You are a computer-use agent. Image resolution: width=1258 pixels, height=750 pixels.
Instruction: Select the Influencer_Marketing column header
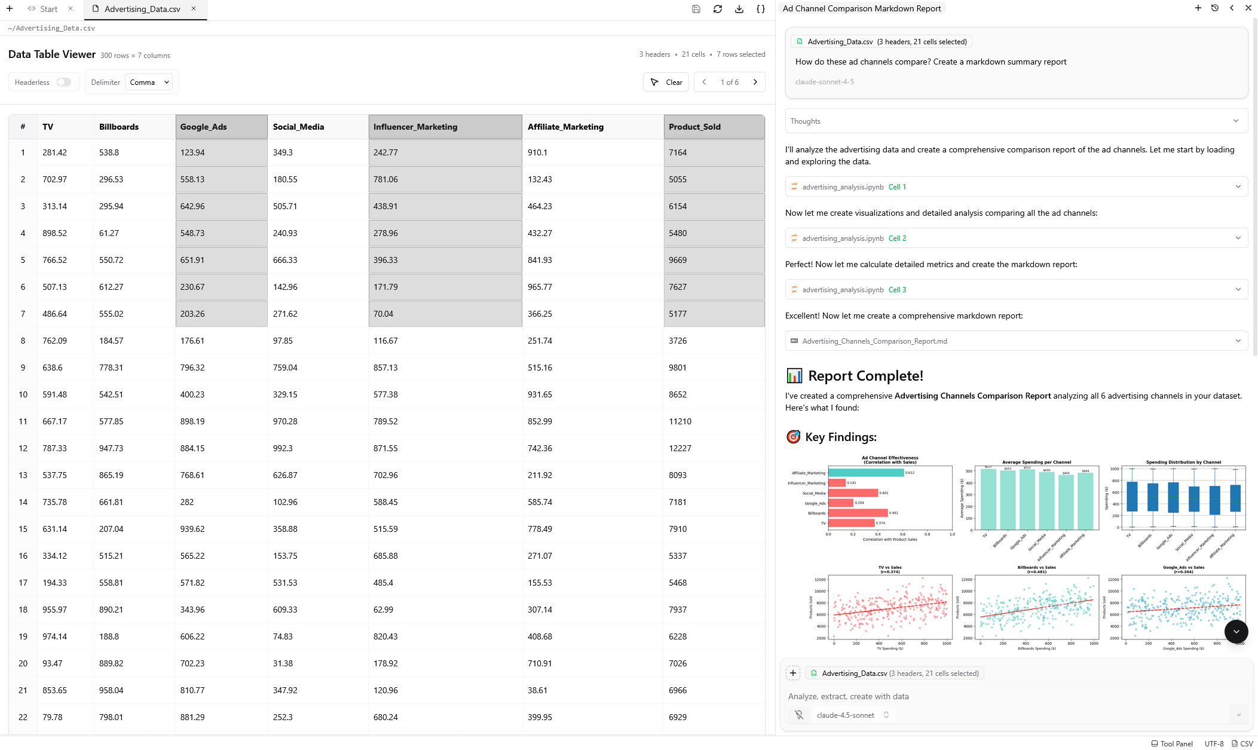[x=445, y=127]
